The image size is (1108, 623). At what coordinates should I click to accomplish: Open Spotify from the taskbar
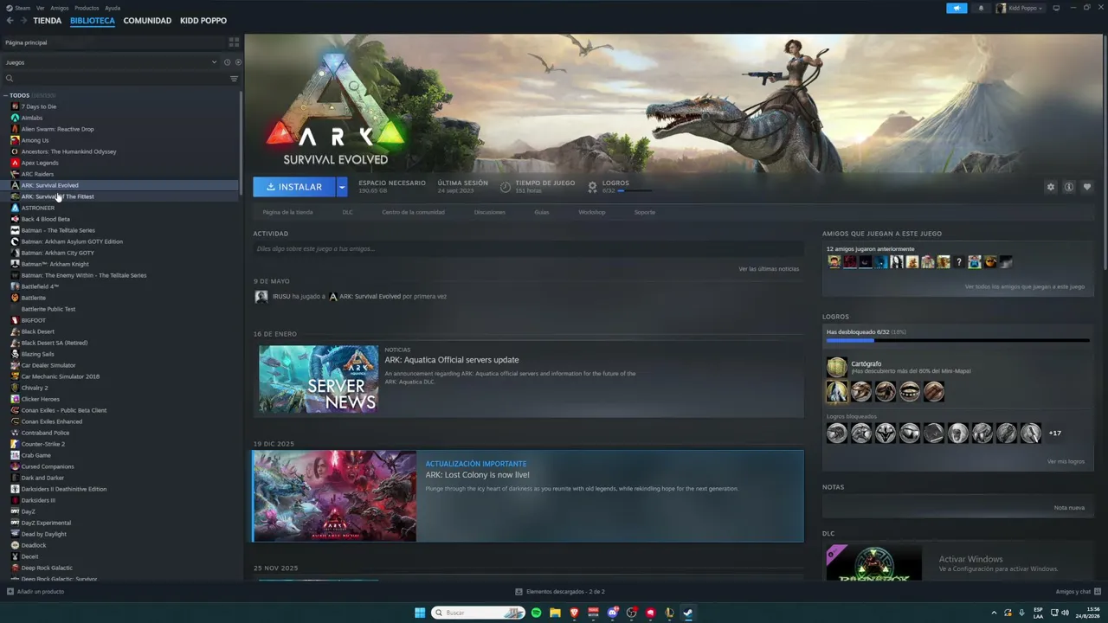click(x=536, y=613)
